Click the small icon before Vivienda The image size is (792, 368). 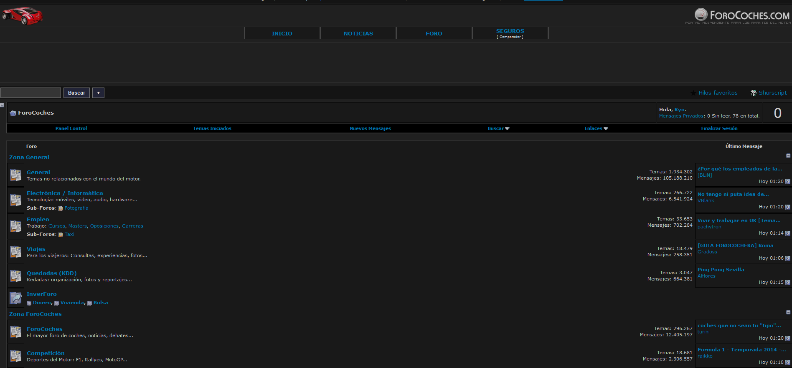(56, 303)
